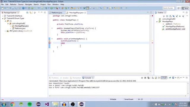Click the New file toolbar icon
Screen dimensions: 190x107
pos(2,8)
